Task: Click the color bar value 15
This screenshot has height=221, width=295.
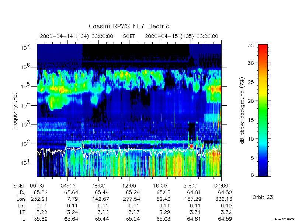Action: [x=251, y=120]
